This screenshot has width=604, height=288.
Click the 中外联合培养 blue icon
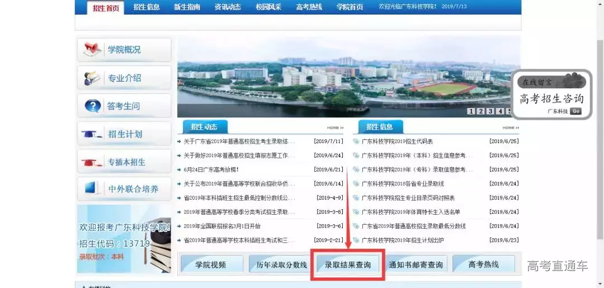click(92, 189)
